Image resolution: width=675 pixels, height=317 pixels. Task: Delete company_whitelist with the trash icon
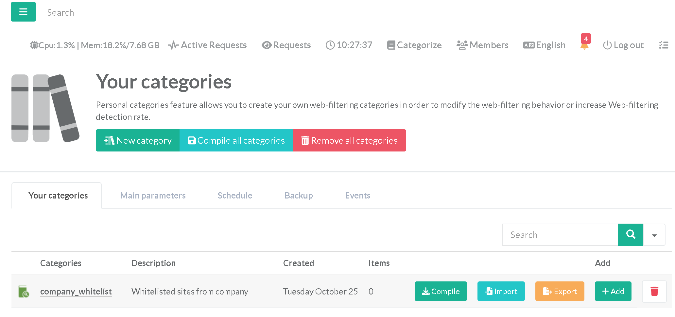pos(654,291)
